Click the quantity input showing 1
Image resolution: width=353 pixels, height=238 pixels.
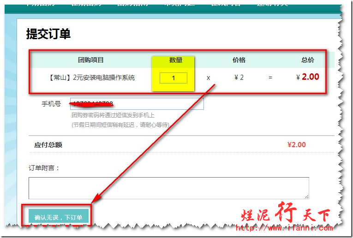point(174,78)
